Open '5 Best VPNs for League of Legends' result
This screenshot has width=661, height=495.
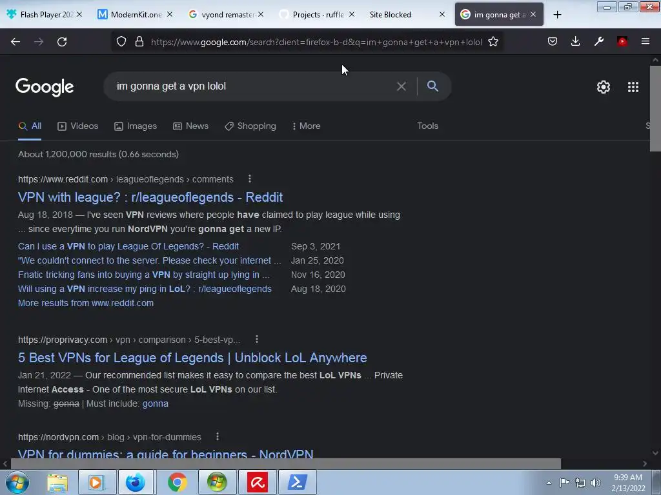(x=192, y=358)
